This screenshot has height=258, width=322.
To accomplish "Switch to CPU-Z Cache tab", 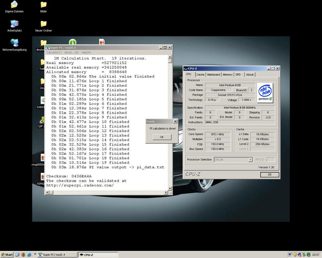I will pos(200,74).
